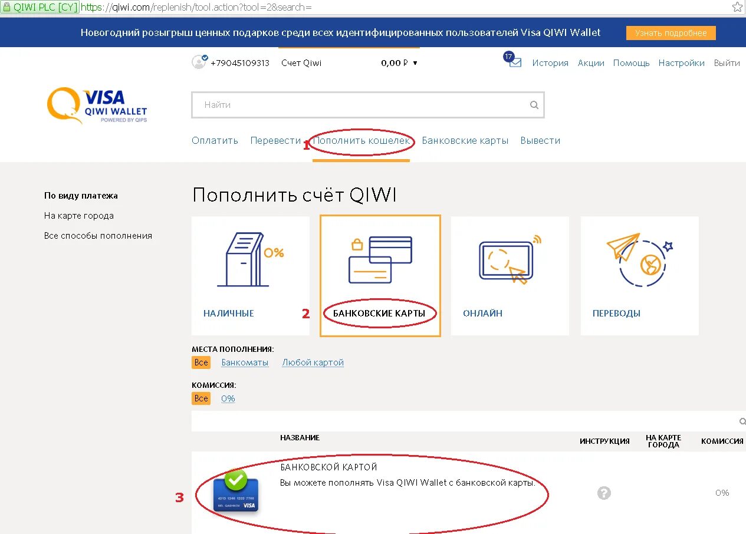Click the Переводы card label
This screenshot has height=534, width=746.
[616, 314]
